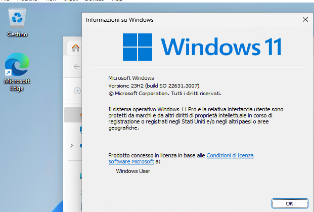
Task: Click the Versione 23H2 build text line
Action: coord(154,86)
